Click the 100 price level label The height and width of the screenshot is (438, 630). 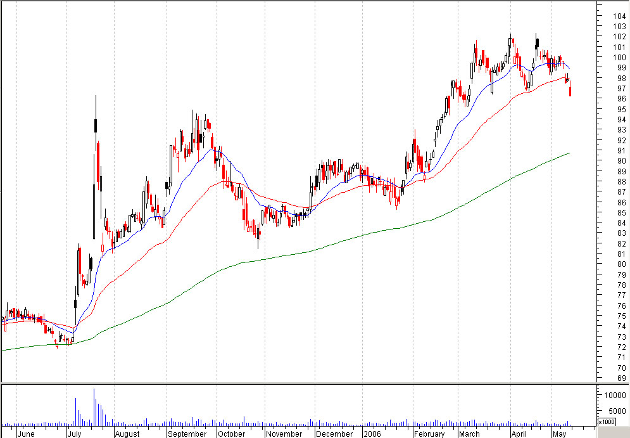pos(619,57)
